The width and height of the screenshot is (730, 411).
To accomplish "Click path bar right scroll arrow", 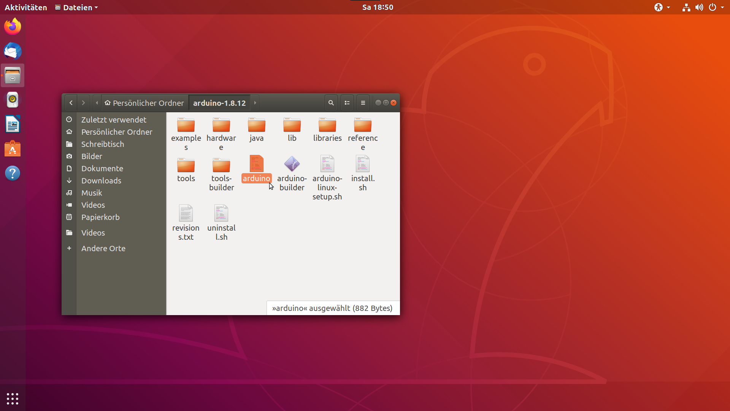I will click(x=255, y=103).
